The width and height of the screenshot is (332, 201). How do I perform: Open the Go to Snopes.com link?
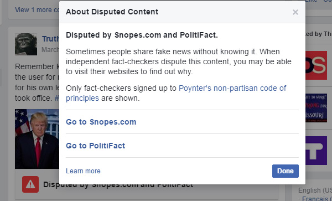pos(101,122)
